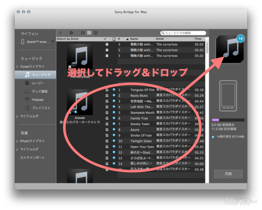
Task: Click the sync icon beside 14個の項目
Action: (213, 137)
